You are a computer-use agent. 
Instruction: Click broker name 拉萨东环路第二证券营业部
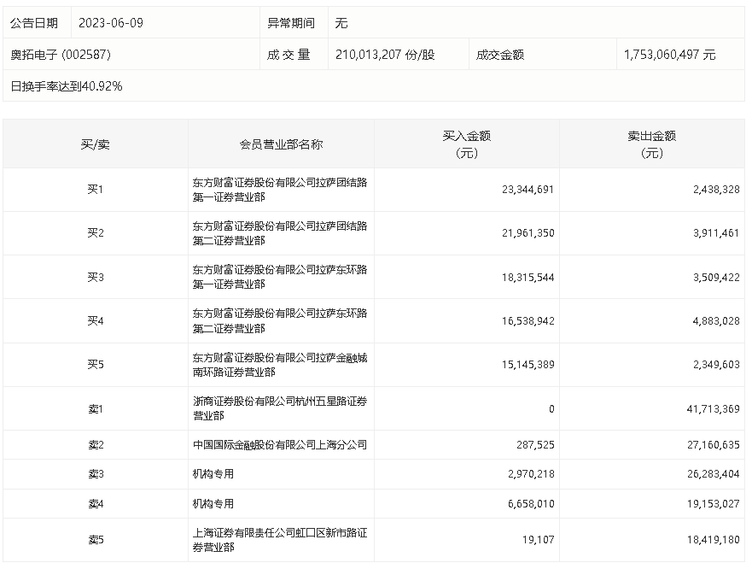(x=280, y=321)
